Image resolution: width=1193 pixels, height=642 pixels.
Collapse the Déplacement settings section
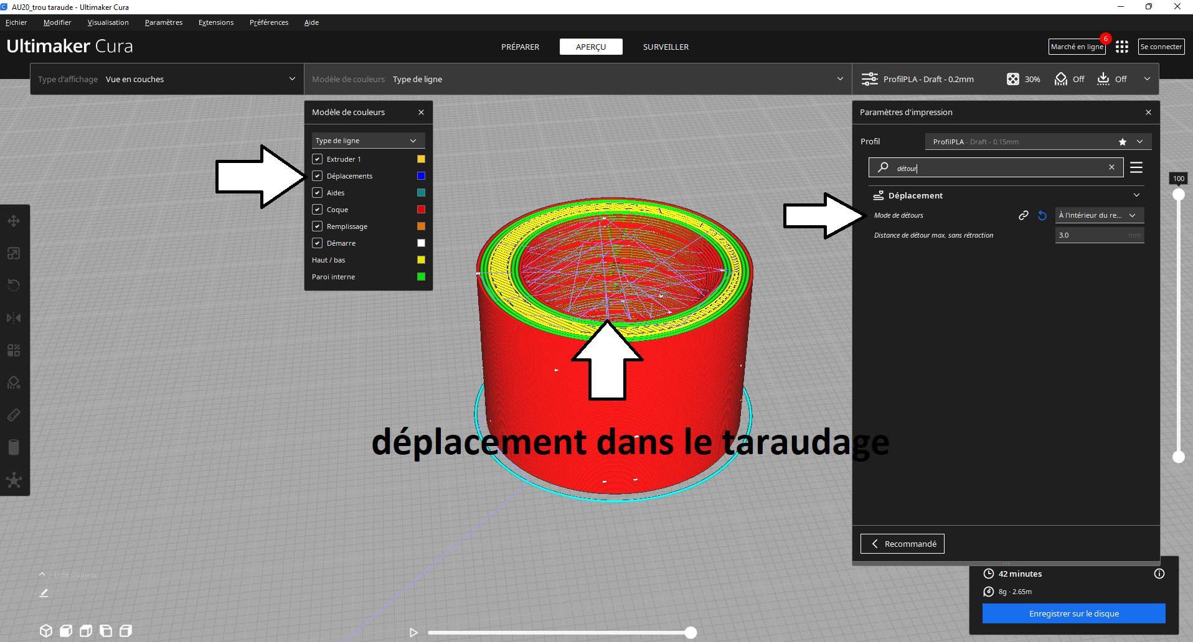tap(1136, 195)
